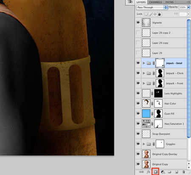Screen dimensions: 191x175
Task: Click the link layers icon
Action: (141, 172)
